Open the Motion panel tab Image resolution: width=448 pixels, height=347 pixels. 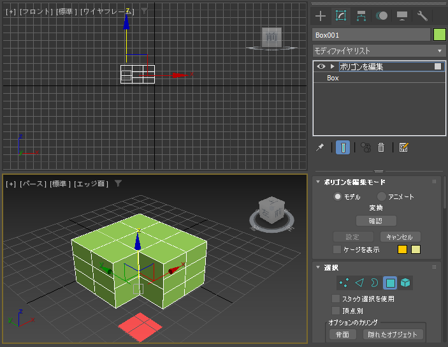(382, 16)
